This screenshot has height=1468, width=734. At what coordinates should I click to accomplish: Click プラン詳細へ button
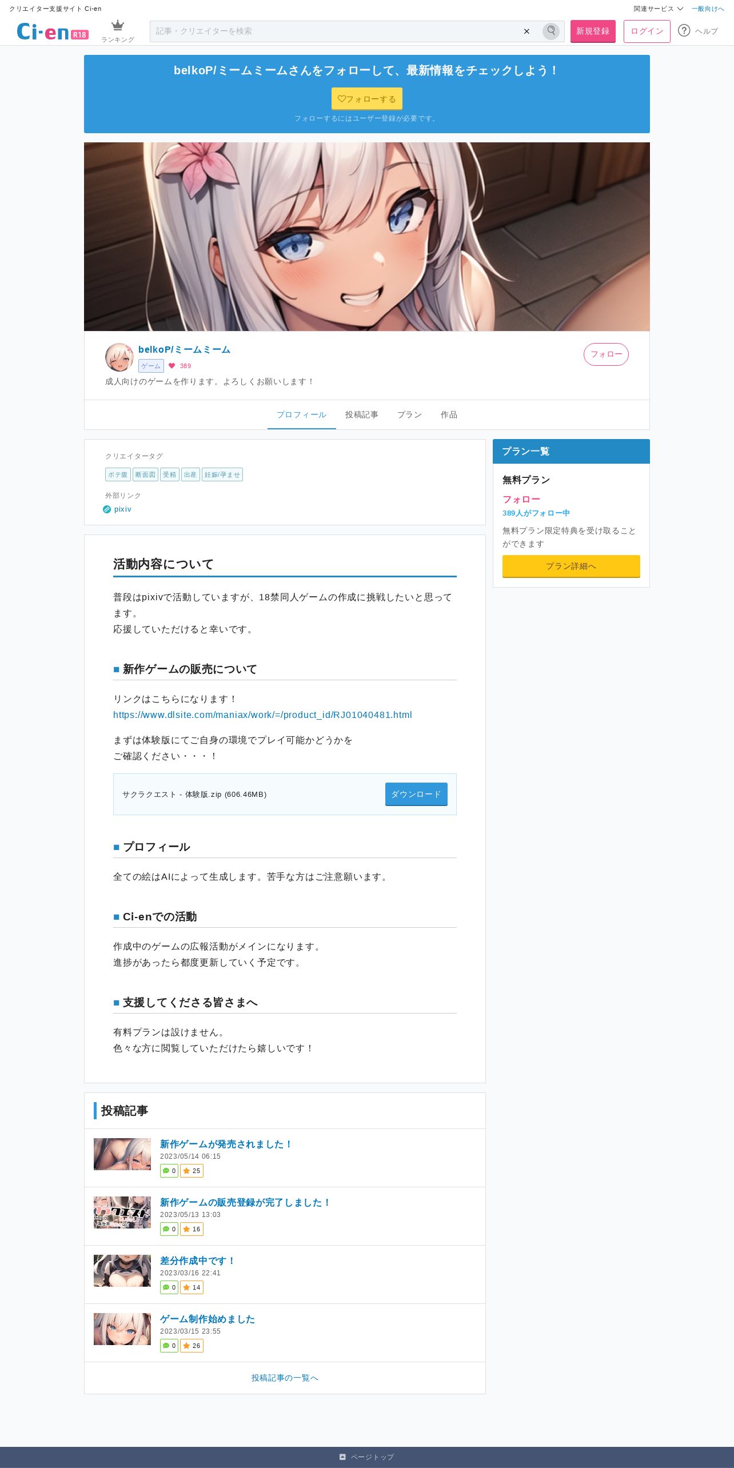point(571,566)
